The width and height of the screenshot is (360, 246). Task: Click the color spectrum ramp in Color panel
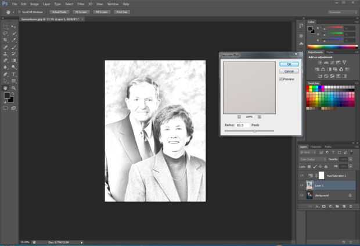332,47
